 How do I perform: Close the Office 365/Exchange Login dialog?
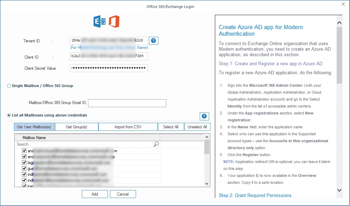(343, 4)
